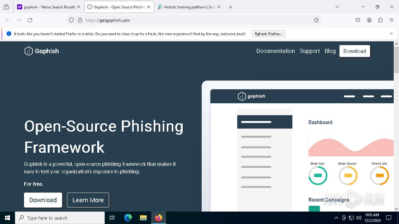Open the volume tray icon

(x=359, y=218)
